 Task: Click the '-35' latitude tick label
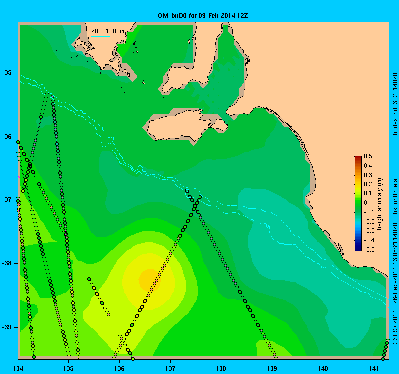[x=7, y=73]
